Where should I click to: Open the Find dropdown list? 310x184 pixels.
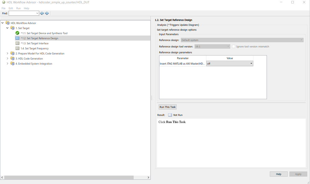(37, 13)
